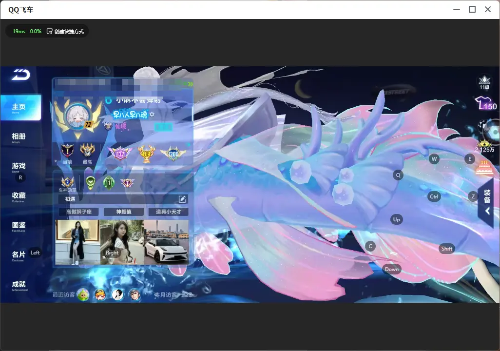Click the Ctrl key overlay button
The image size is (500, 351).
pos(434,196)
